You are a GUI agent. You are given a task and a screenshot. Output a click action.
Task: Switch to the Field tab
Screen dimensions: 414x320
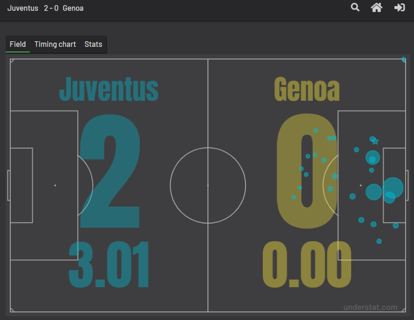tap(18, 44)
